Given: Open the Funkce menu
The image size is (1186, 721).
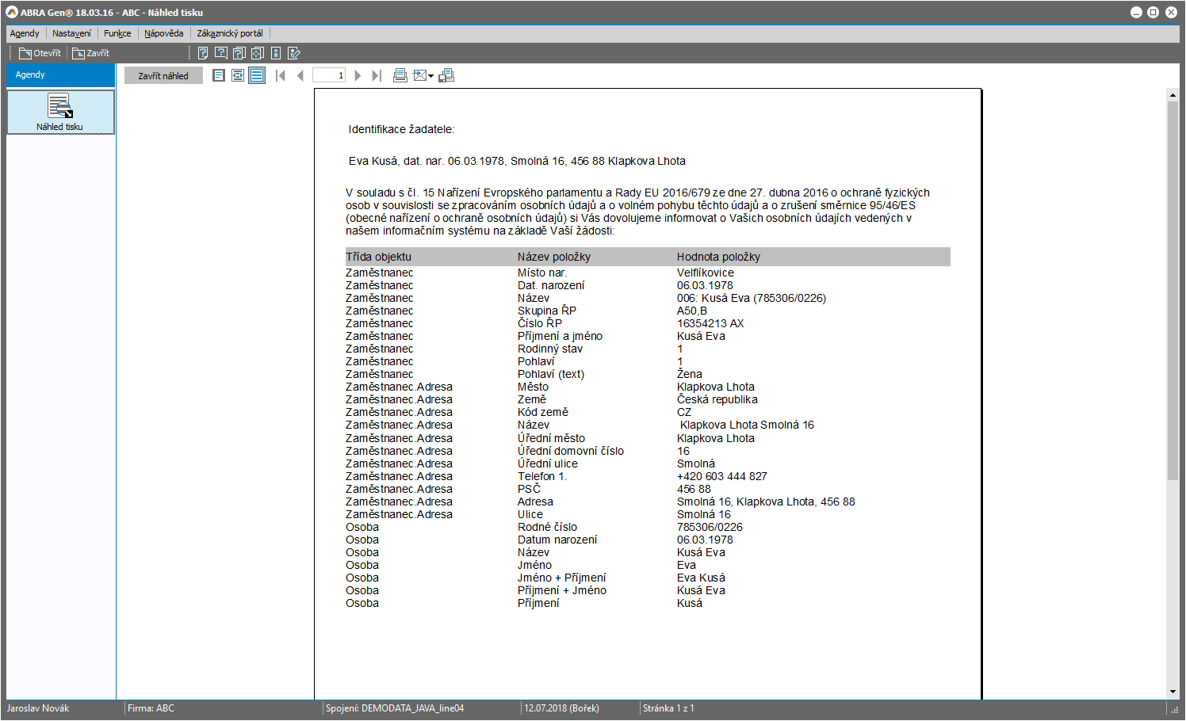Looking at the screenshot, I should 117,33.
